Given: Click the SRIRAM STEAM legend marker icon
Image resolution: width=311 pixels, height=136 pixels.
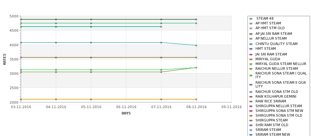Looking at the screenshot, I should click(251, 130).
